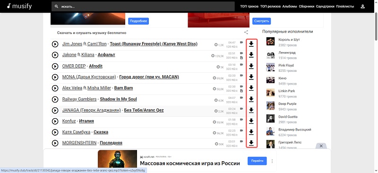This screenshot has width=378, height=173.
Task: Click the share icon above track list
Action: pyautogui.click(x=246, y=32)
